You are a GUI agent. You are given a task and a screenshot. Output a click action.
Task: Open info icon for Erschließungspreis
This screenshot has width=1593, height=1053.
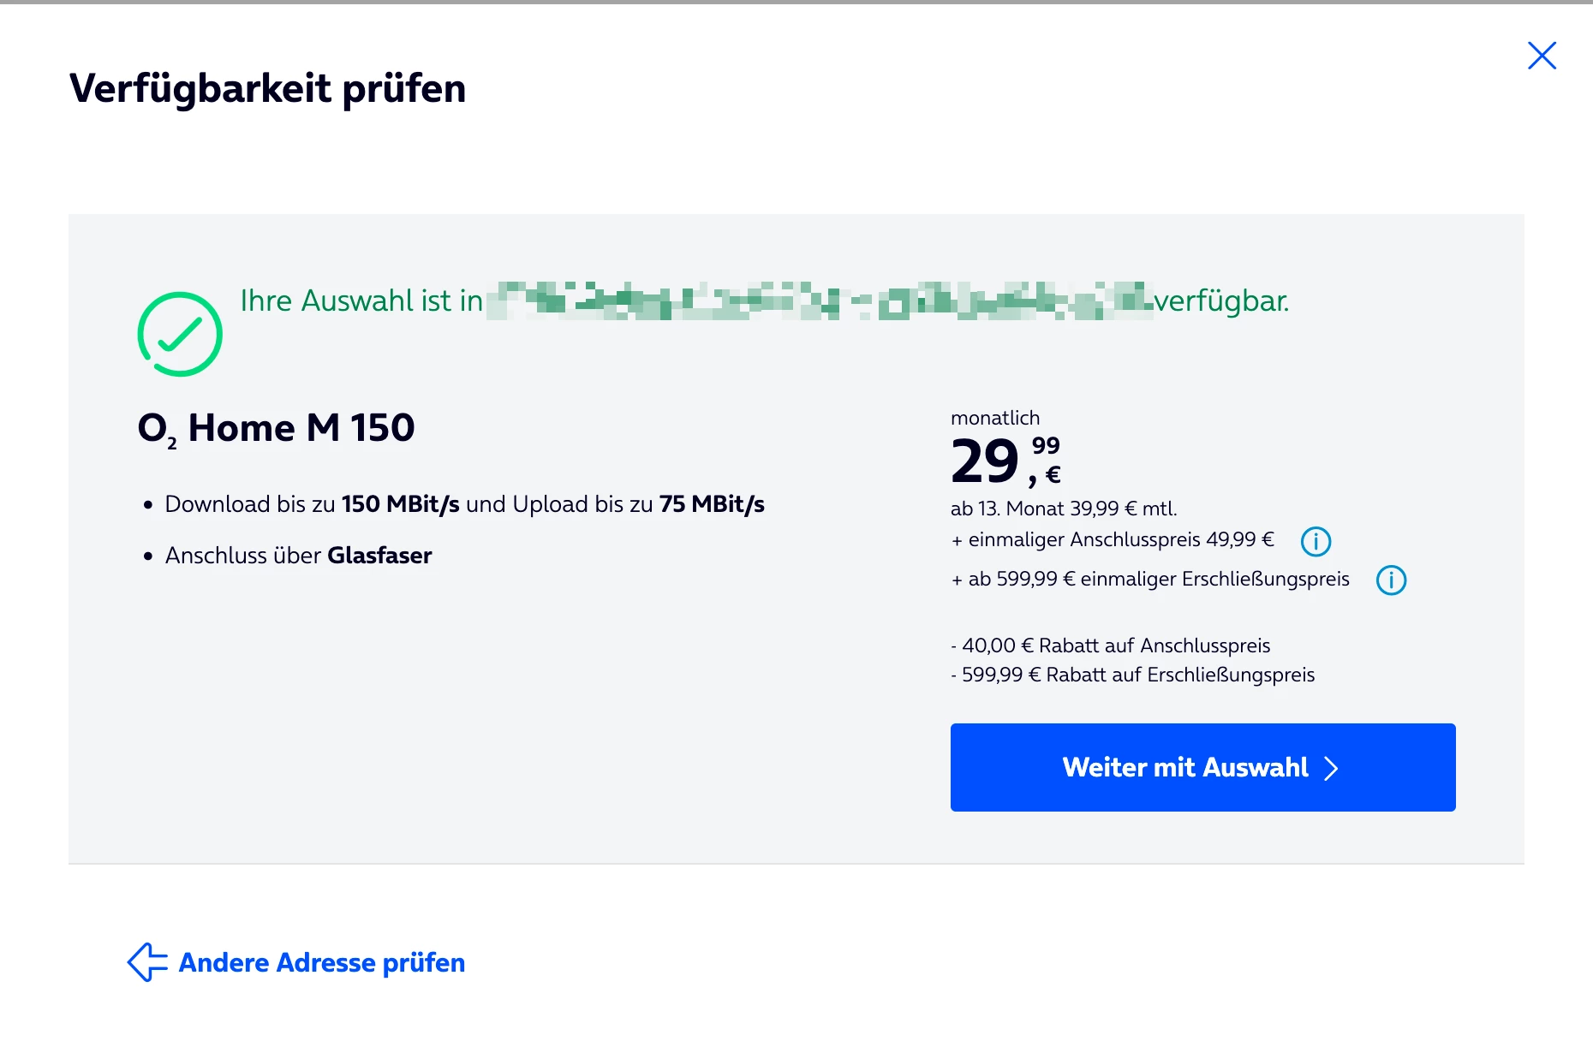pos(1391,580)
